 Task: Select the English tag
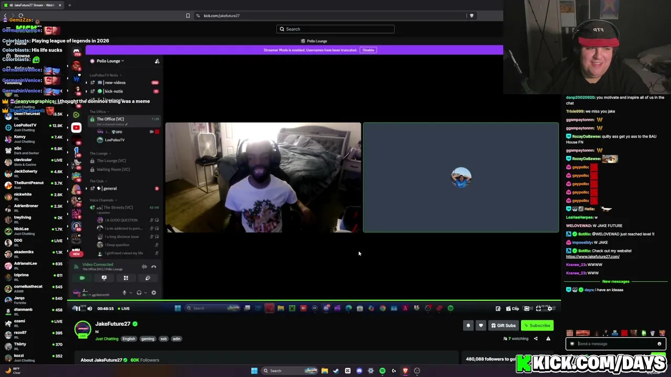pos(128,339)
